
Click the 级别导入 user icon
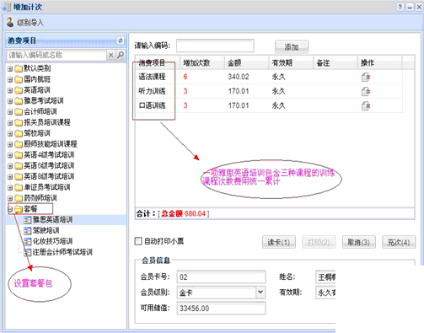point(10,22)
